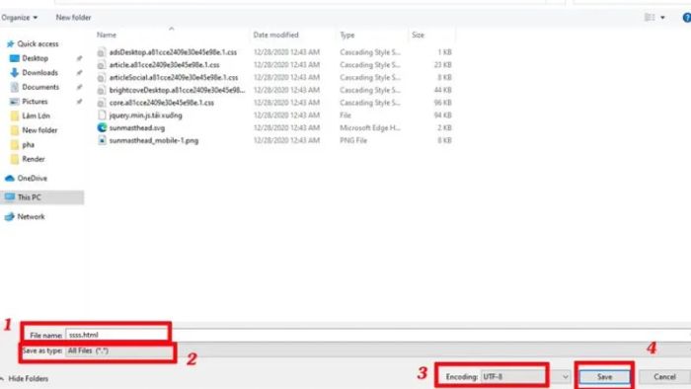Sort by the Size column header
The height and width of the screenshot is (389, 691).
click(x=418, y=35)
